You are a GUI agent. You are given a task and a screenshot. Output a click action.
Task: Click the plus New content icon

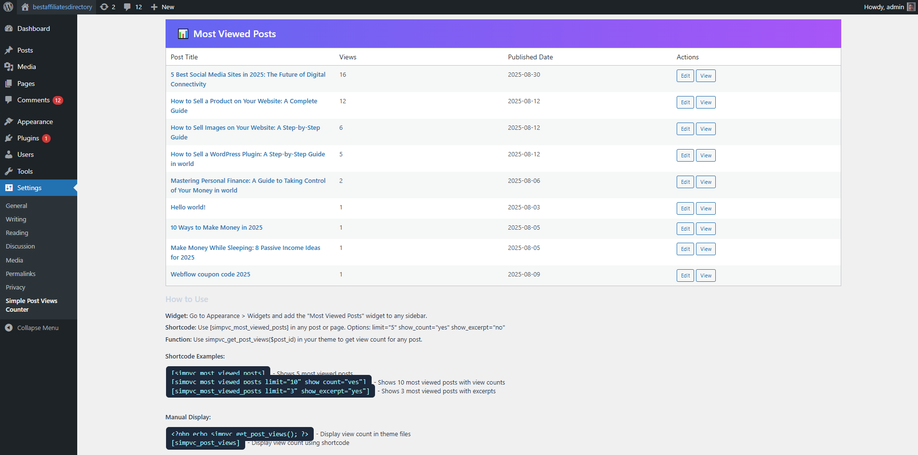tap(154, 7)
